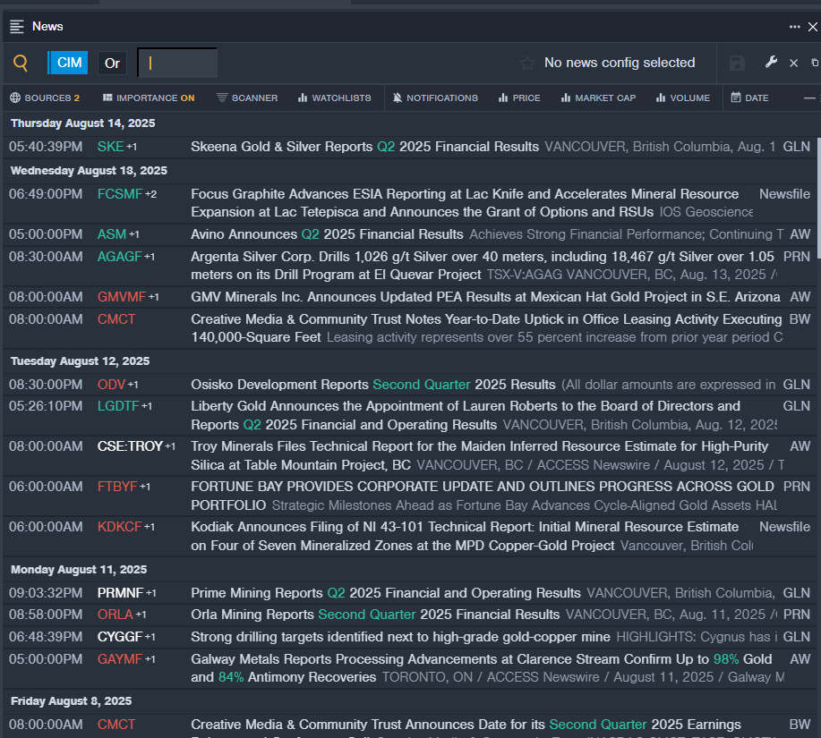This screenshot has width=821, height=738.
Task: Select the Tuesday August 12, 2025 date header
Action: coord(80,361)
